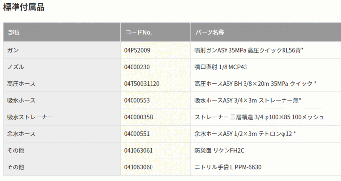The image size is (341, 181).
Task: Click the パーツ名称 column header
Action: (266, 32)
